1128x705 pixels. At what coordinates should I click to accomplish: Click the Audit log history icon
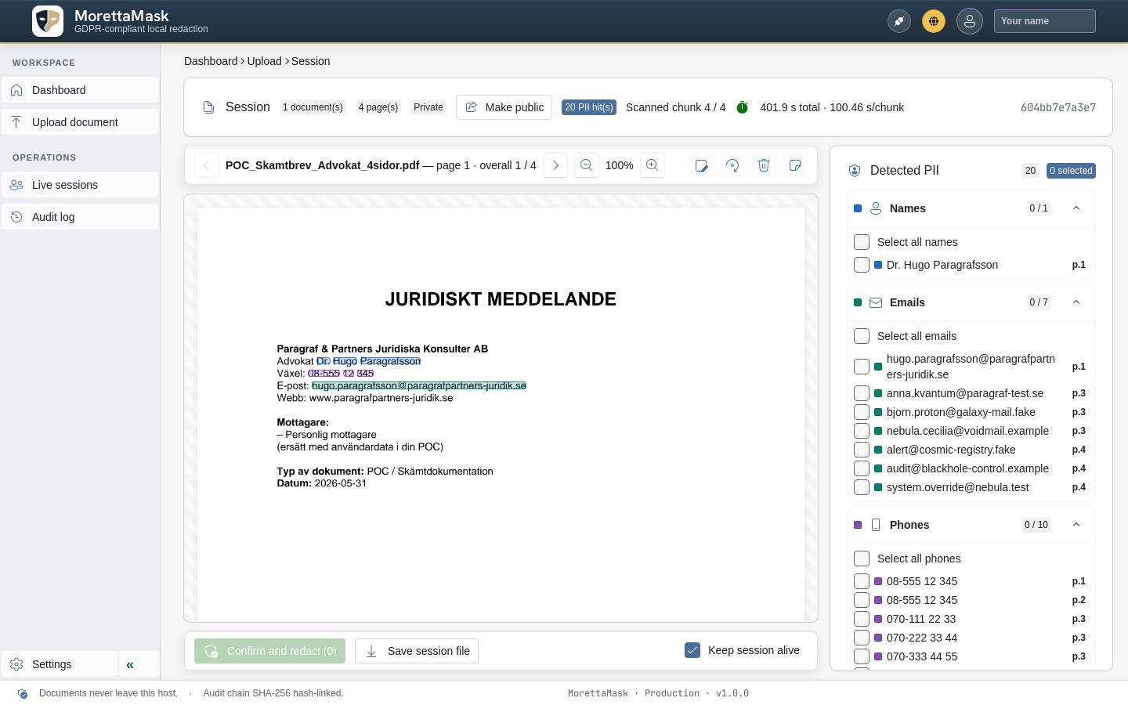pos(16,217)
